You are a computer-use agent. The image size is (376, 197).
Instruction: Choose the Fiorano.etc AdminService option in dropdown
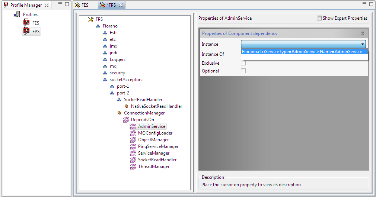302,52
